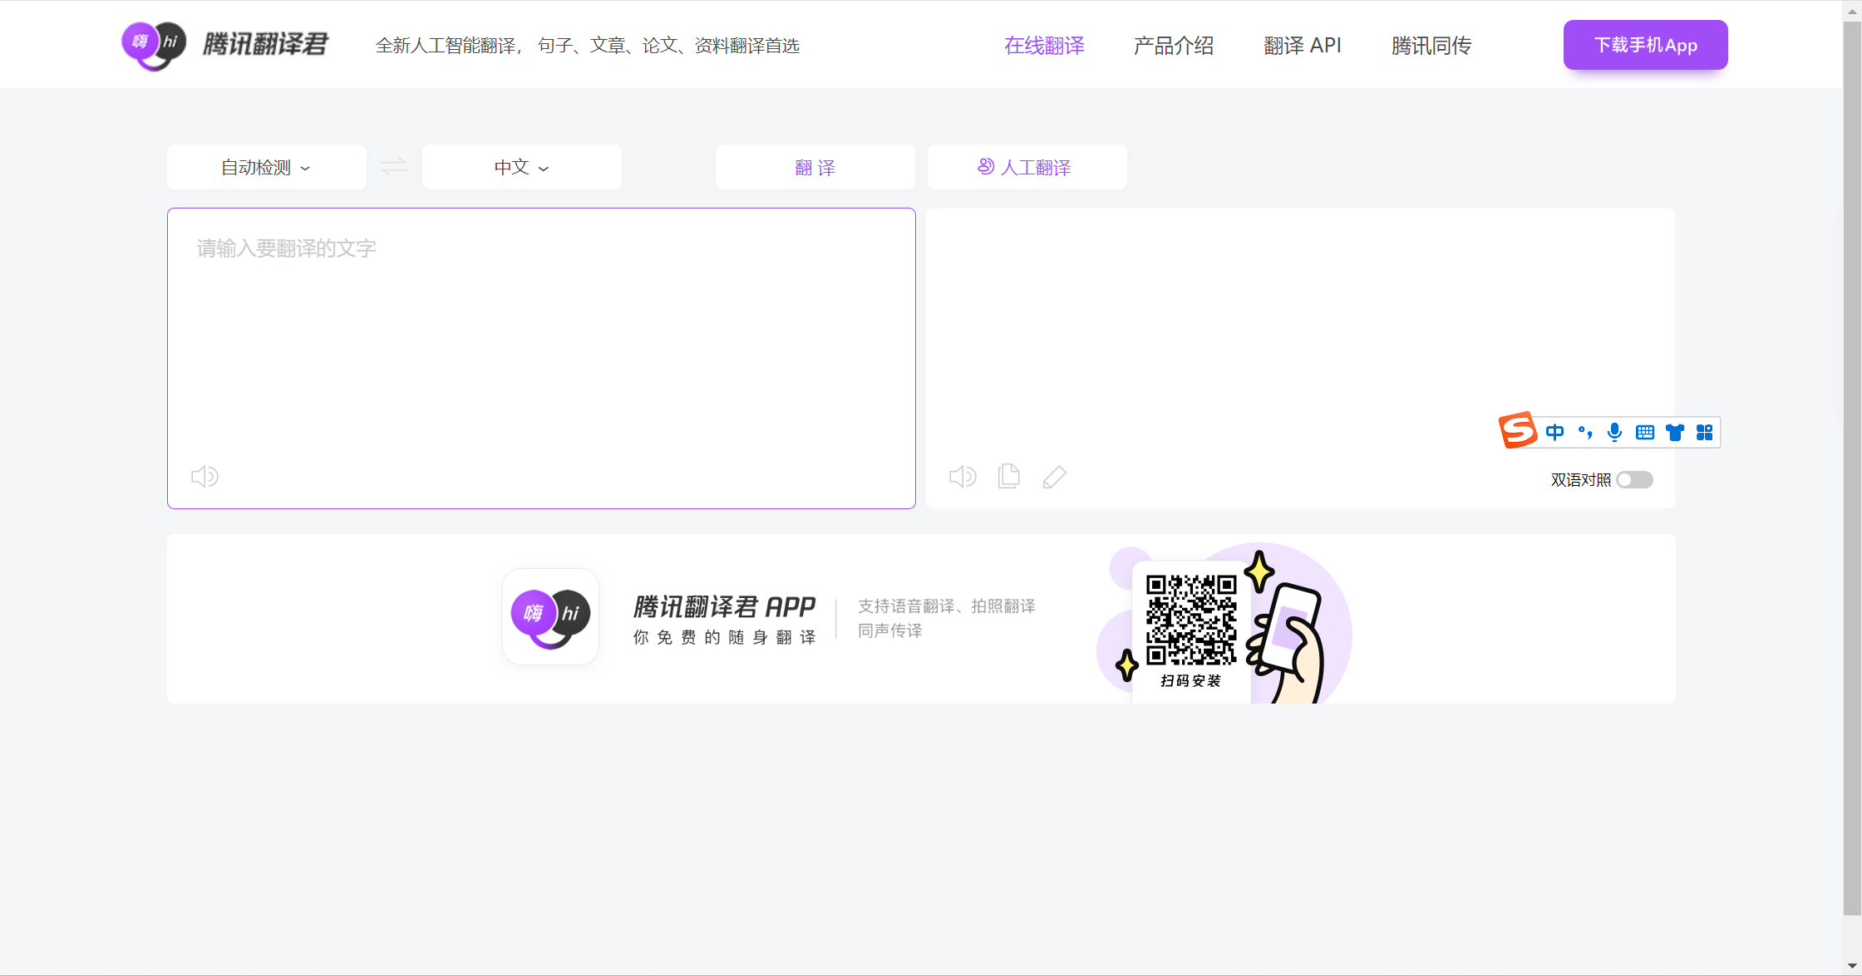Toggle Chinese/English mode on Sogou input bar
Image resolution: width=1862 pixels, height=976 pixels.
(x=1555, y=432)
